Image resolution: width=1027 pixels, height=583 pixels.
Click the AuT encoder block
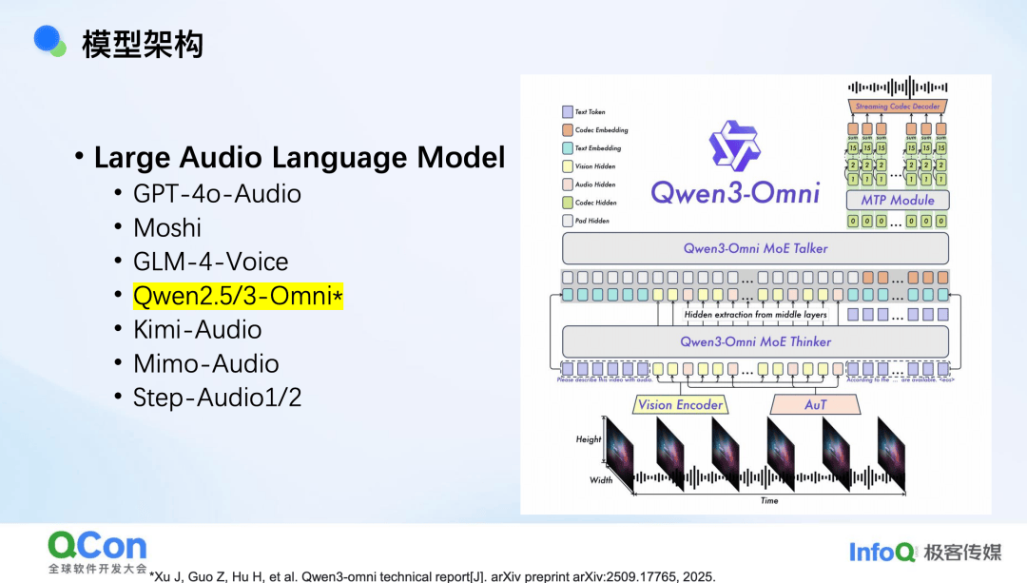click(x=815, y=405)
